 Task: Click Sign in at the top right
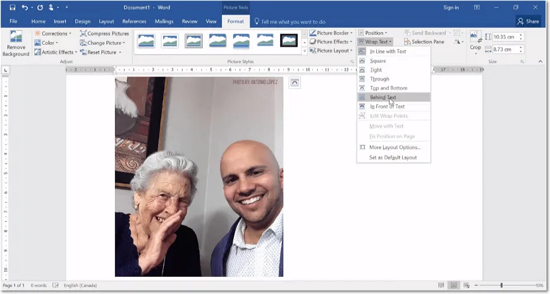(451, 8)
